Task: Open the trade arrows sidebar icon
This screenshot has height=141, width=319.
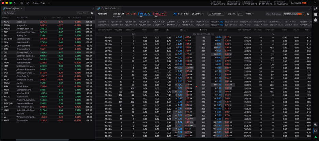Action: [x=316, y=9]
